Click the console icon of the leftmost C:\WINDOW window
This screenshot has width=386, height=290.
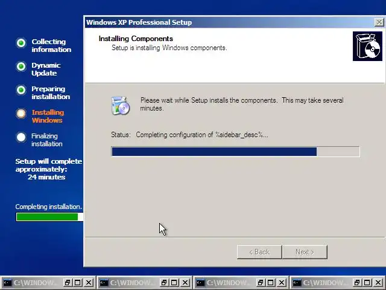tap(7, 283)
